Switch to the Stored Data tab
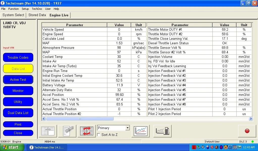 coord(37,15)
